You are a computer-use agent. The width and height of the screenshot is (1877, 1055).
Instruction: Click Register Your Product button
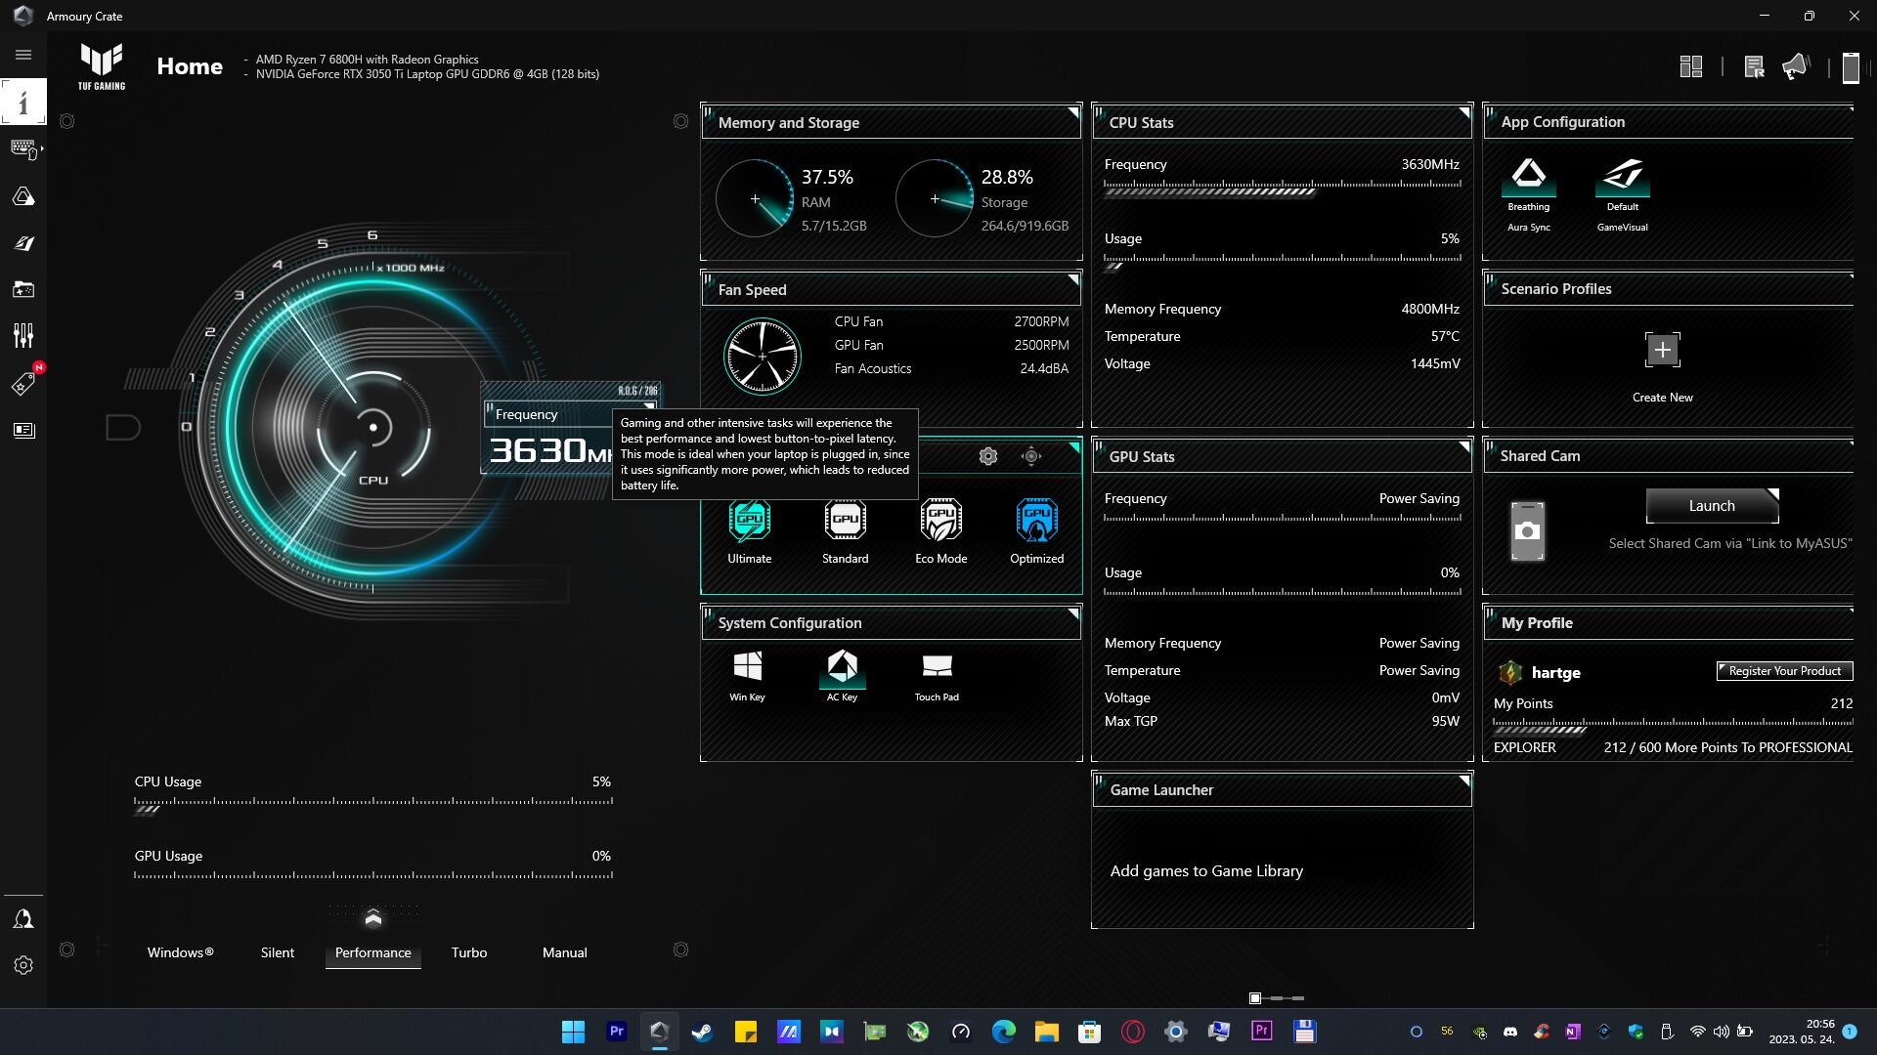[x=1784, y=671]
